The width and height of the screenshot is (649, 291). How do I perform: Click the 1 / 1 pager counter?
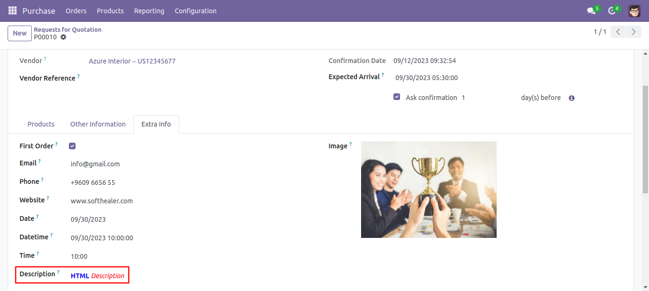coord(600,32)
